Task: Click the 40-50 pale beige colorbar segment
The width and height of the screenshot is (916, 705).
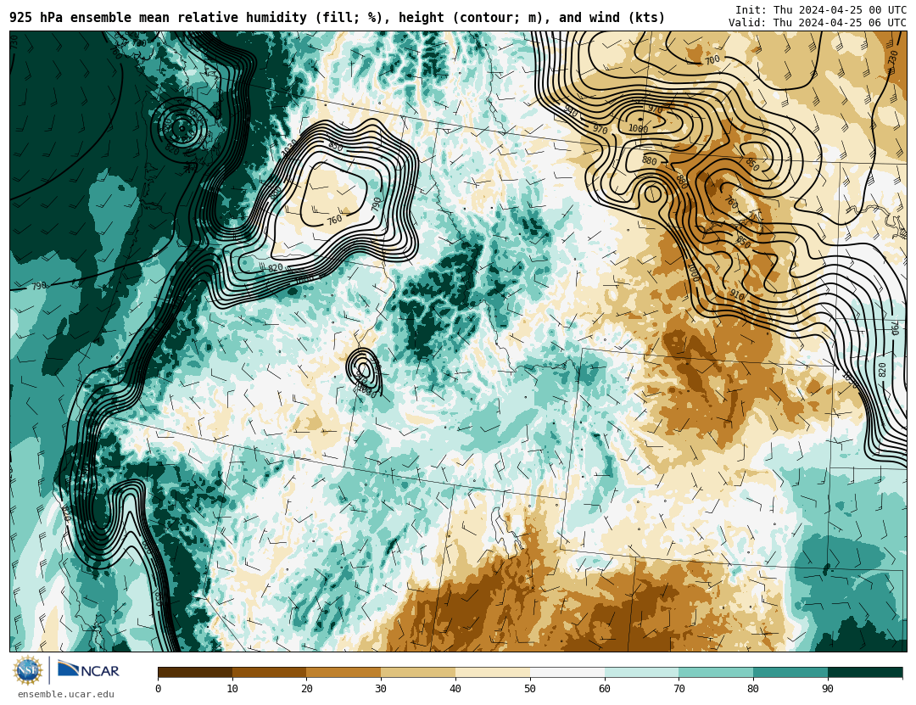Action: click(x=493, y=672)
